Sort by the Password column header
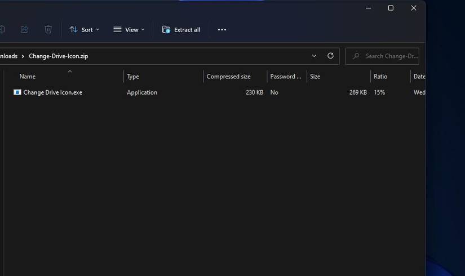This screenshot has width=465, height=276. (x=286, y=77)
